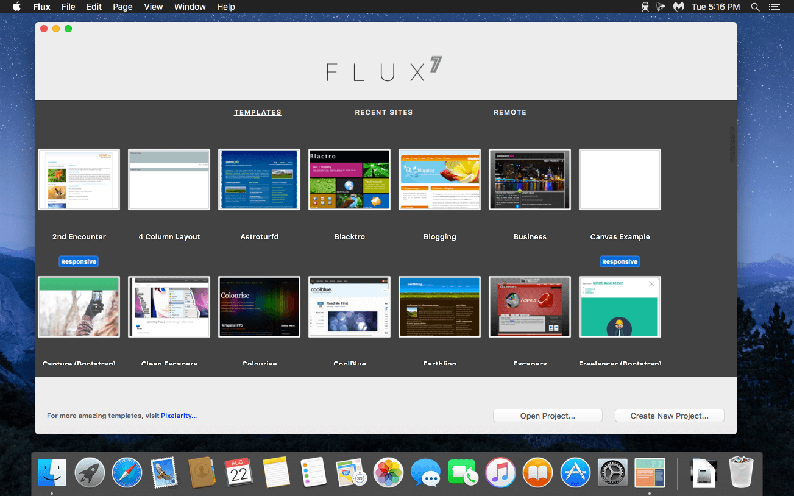Pick the blank Canvas Example thumbnail

[x=620, y=179]
